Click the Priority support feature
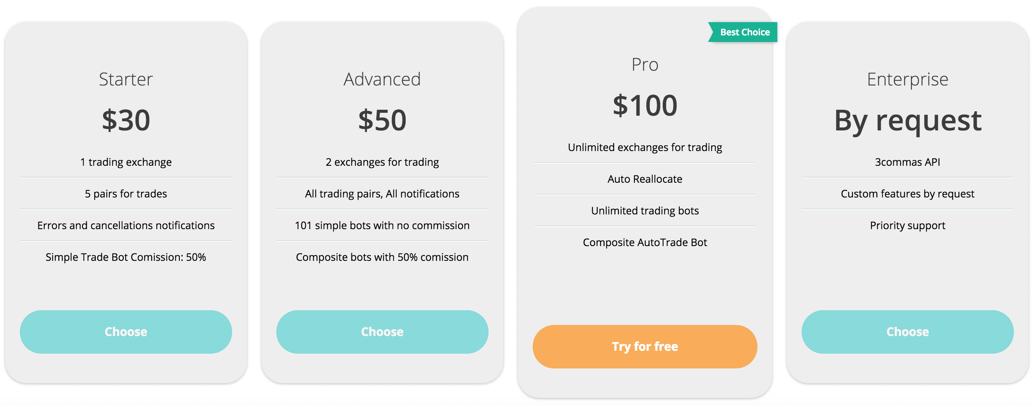1033x406 pixels. coord(907,225)
